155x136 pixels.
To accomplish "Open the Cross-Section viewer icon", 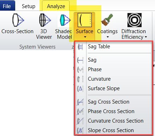I will (x=18, y=20).
